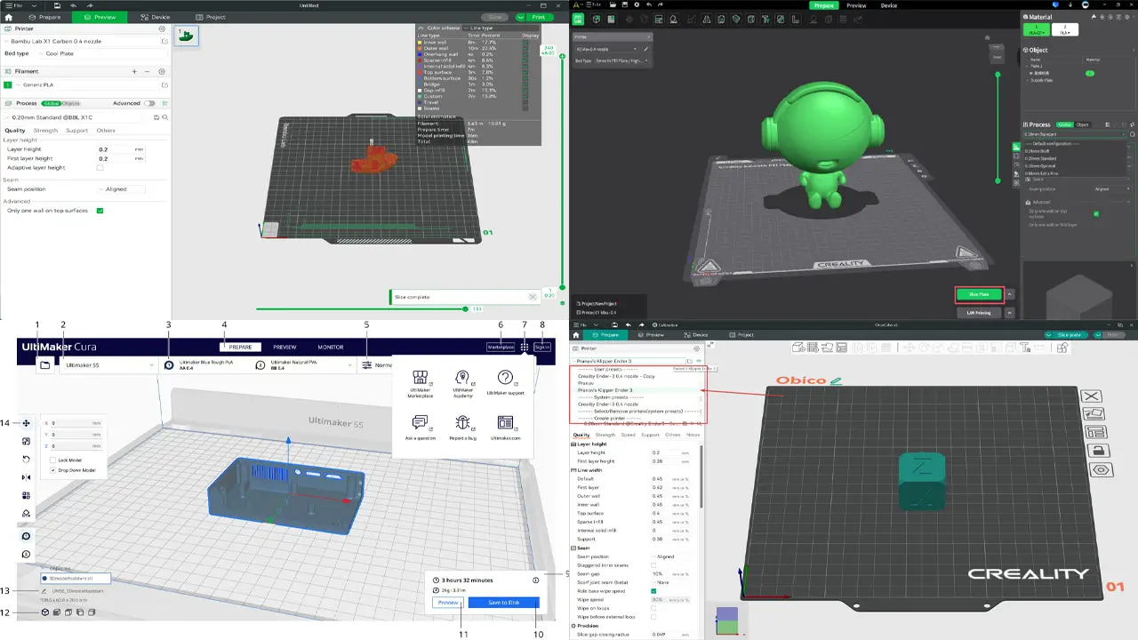Click the home icon in Bambu Studio
The image size is (1138, 640).
coord(9,17)
